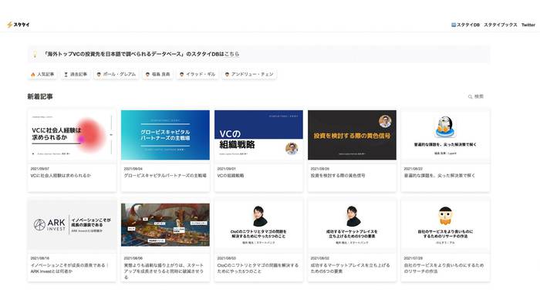Click the lightbulb icon in banner
Screen dimensions: 540x303
[35, 55]
